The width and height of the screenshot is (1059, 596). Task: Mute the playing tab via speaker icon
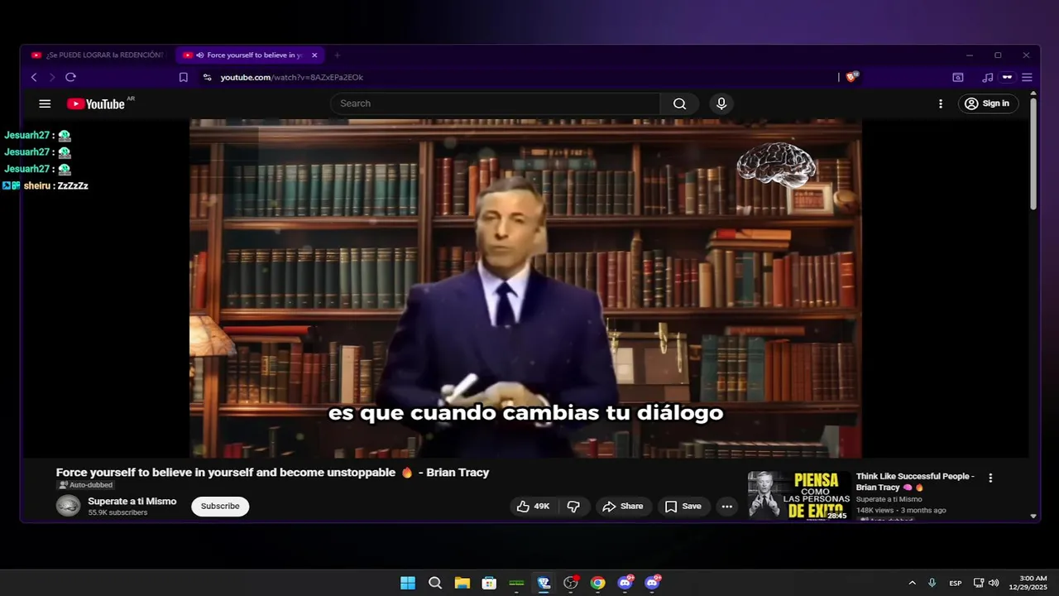click(200, 55)
